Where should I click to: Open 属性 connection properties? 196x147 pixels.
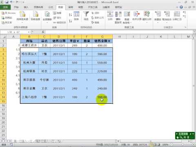point(57,18)
